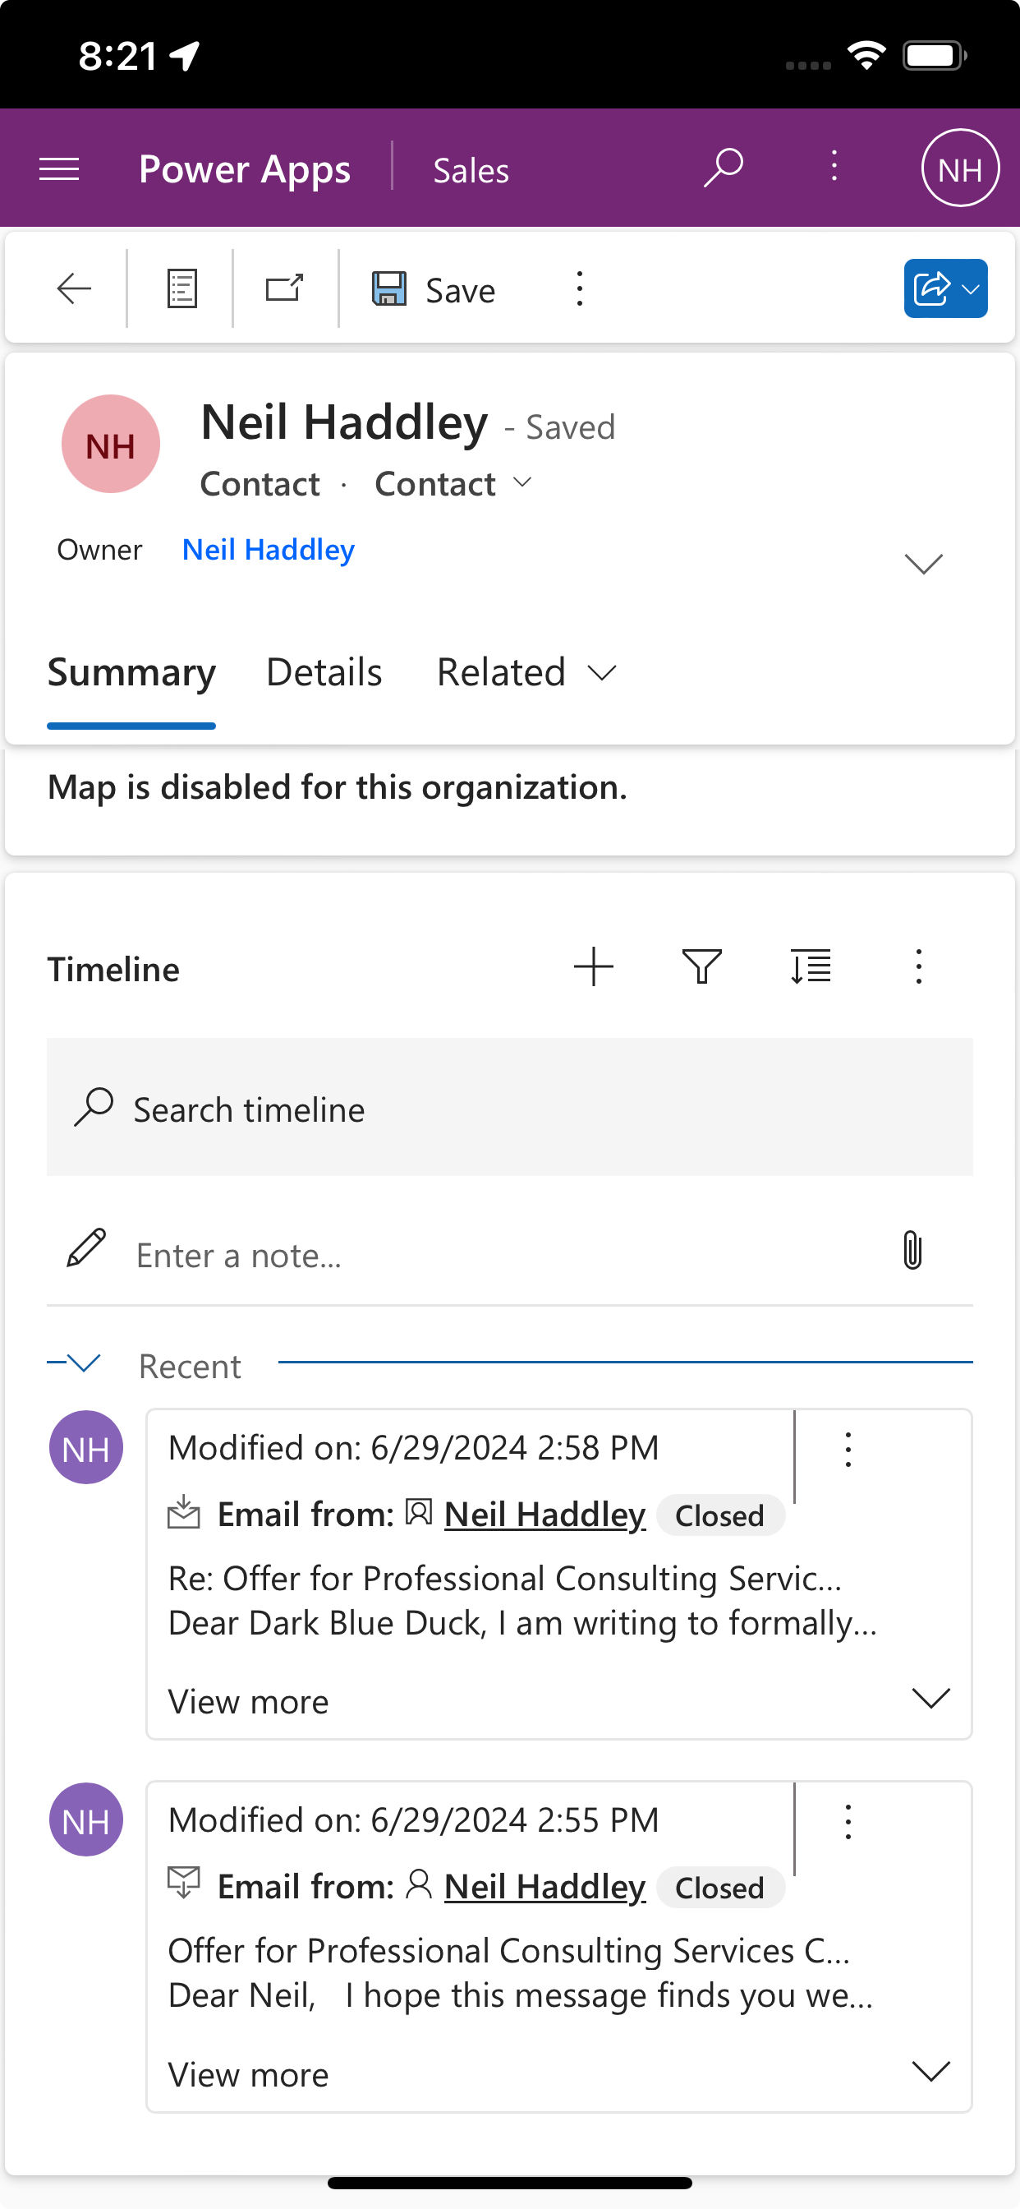
Task: Attach a file with paperclip icon
Action: pos(913,1250)
